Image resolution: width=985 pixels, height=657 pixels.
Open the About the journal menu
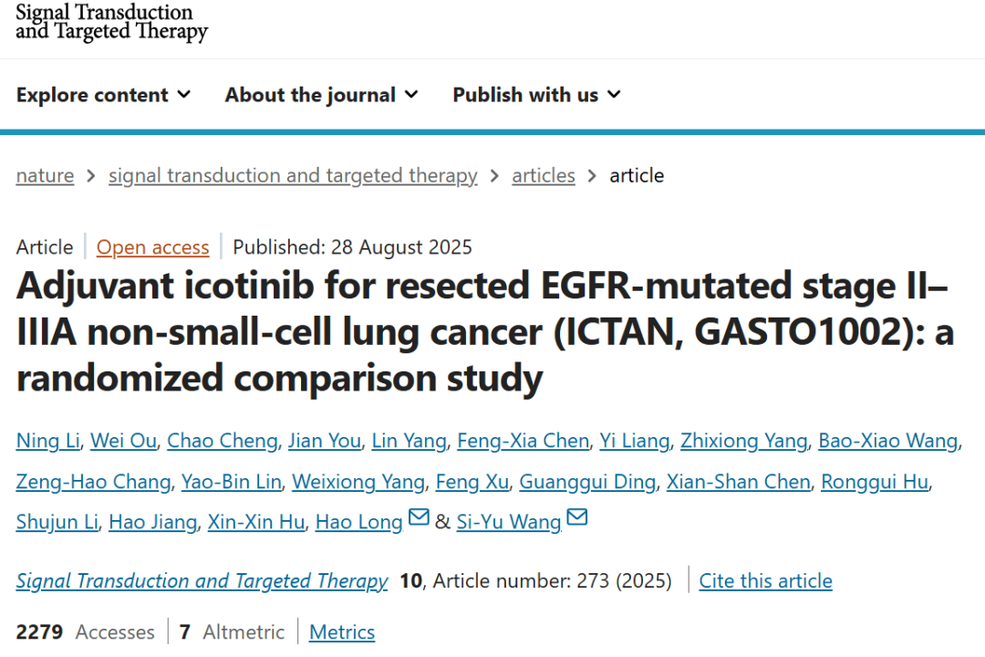[321, 95]
